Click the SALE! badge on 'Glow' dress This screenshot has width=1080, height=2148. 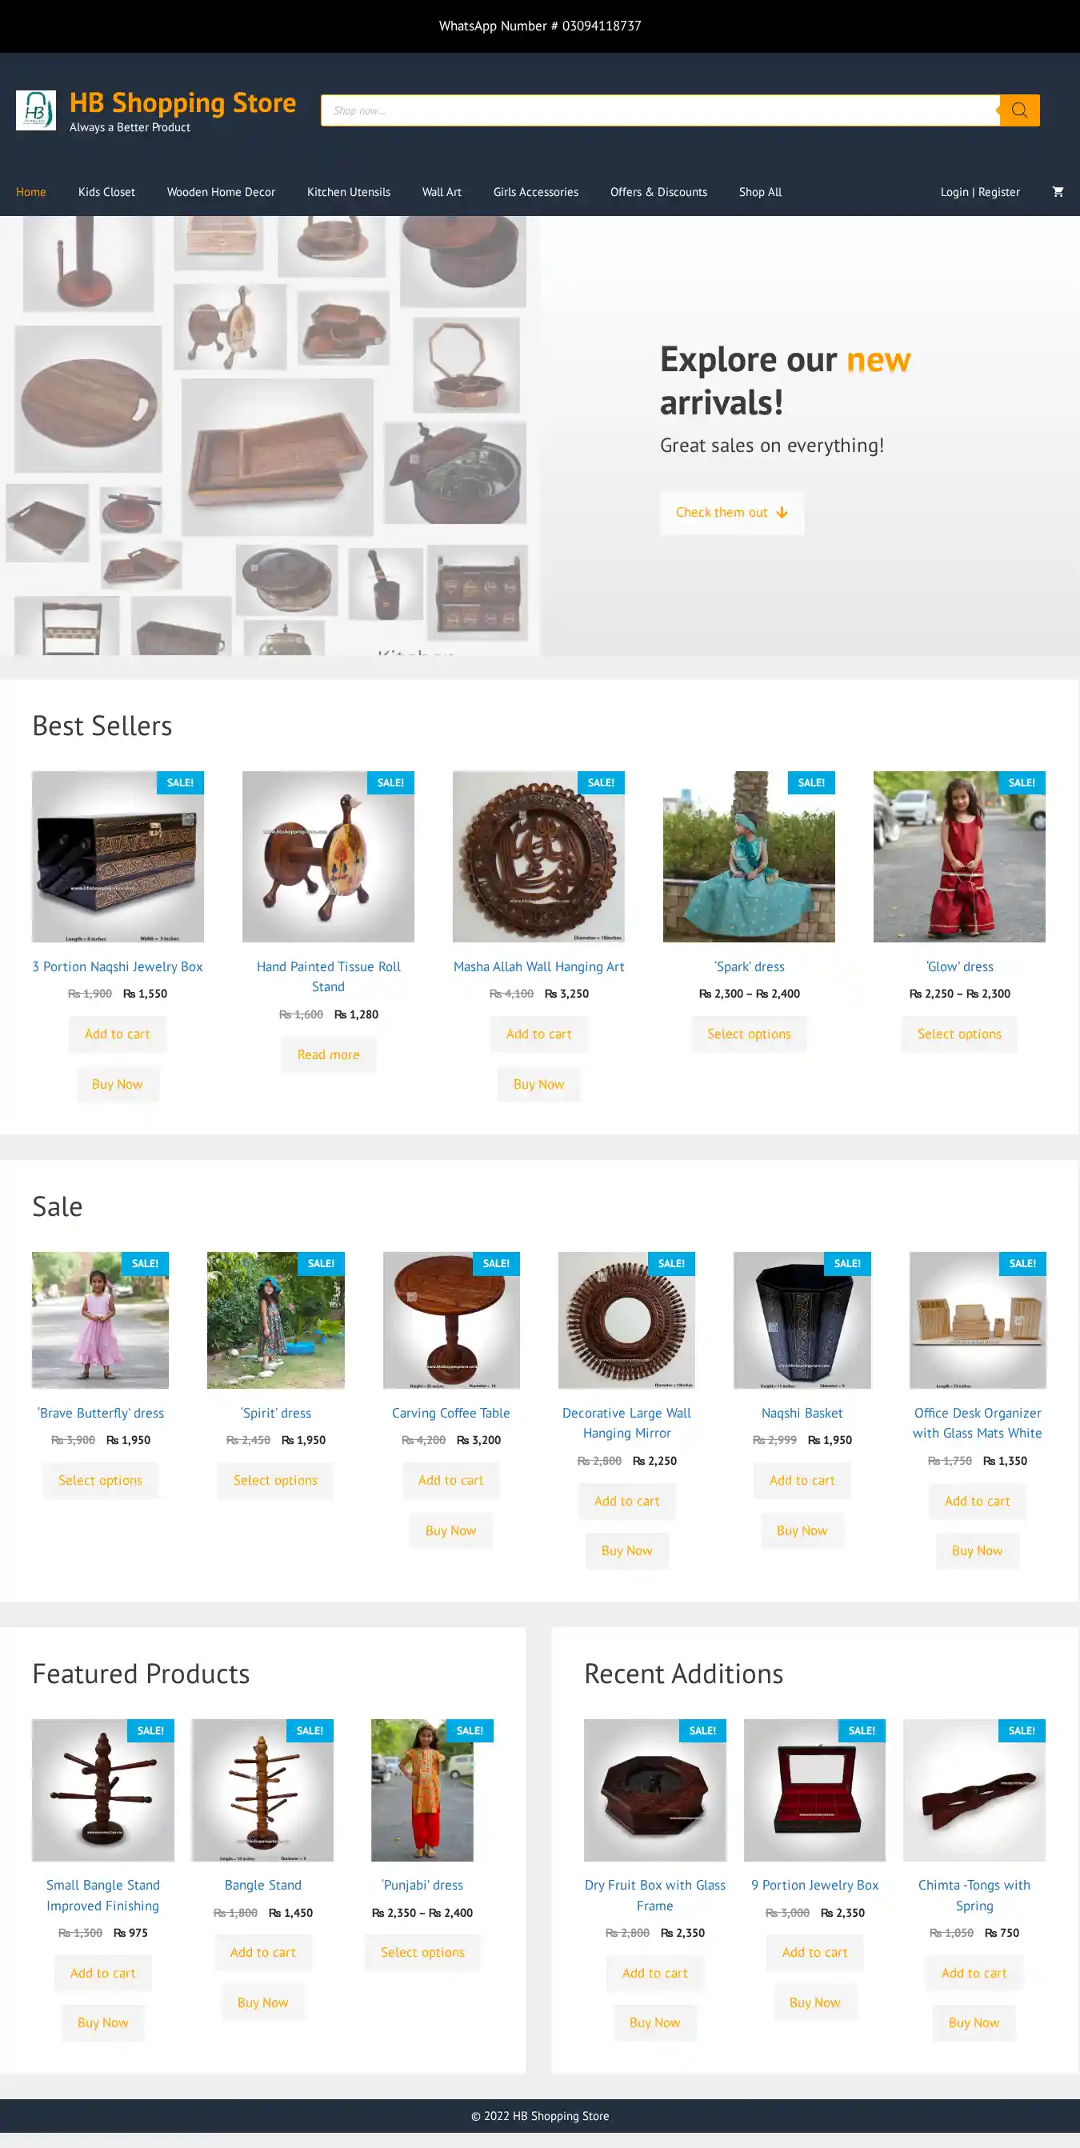[x=1022, y=782]
